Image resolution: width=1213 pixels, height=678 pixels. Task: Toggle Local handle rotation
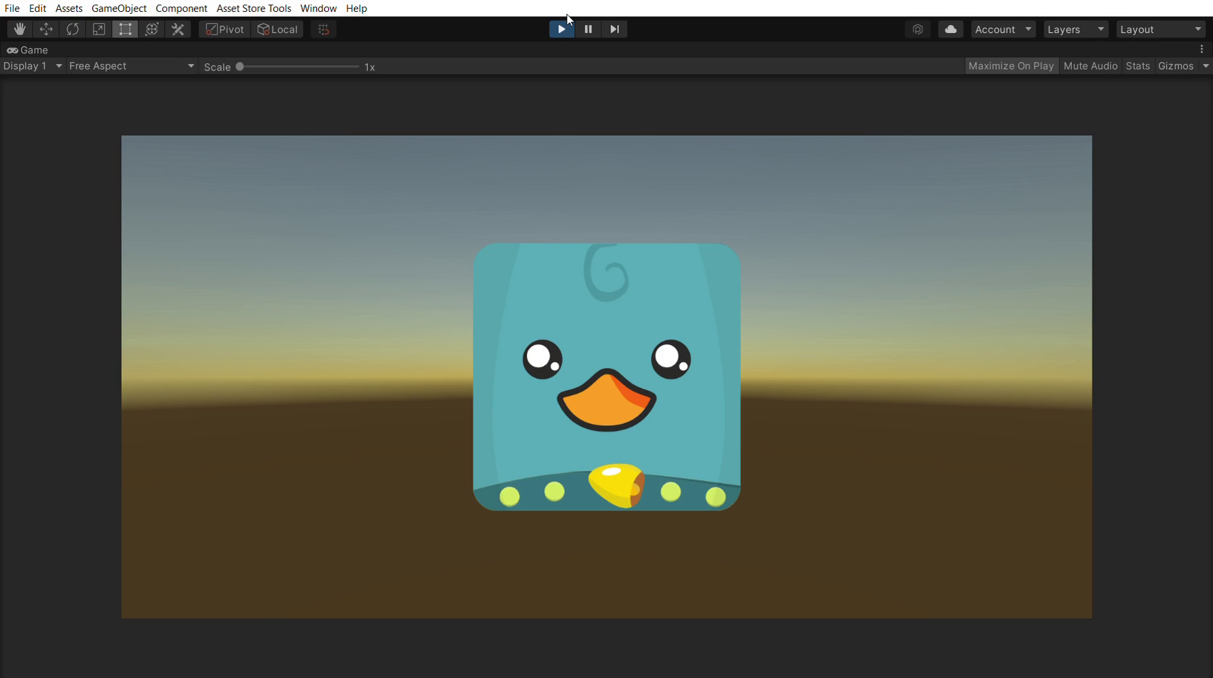click(x=278, y=29)
